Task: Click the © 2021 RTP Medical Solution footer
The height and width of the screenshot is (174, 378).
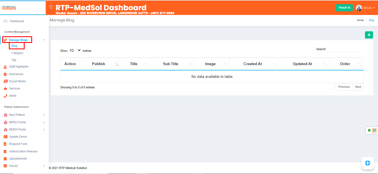Action: [x=68, y=168]
